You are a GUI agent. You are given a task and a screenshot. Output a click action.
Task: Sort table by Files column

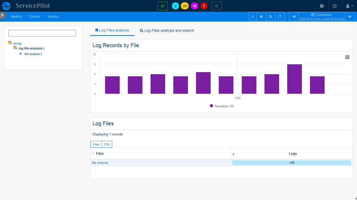click(x=100, y=154)
